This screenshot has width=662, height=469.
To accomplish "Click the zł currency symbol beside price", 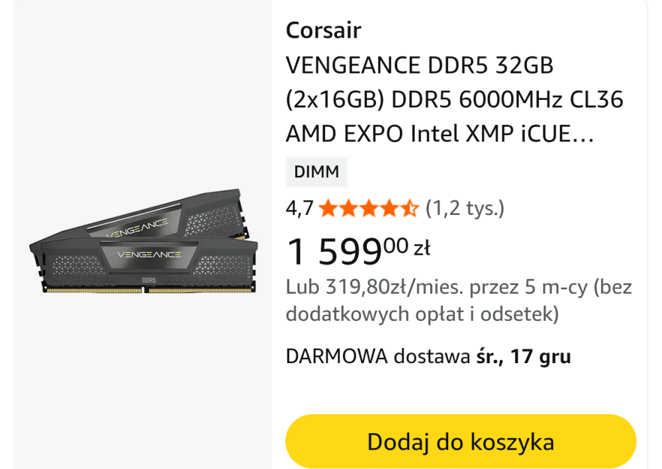I will [422, 248].
